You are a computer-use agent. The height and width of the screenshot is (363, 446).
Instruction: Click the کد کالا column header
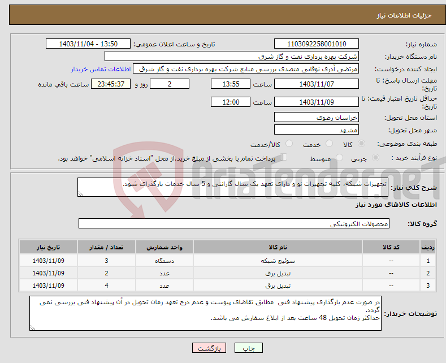point(391,247)
